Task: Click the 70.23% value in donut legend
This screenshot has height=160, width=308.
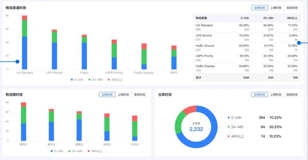Action: point(275,118)
